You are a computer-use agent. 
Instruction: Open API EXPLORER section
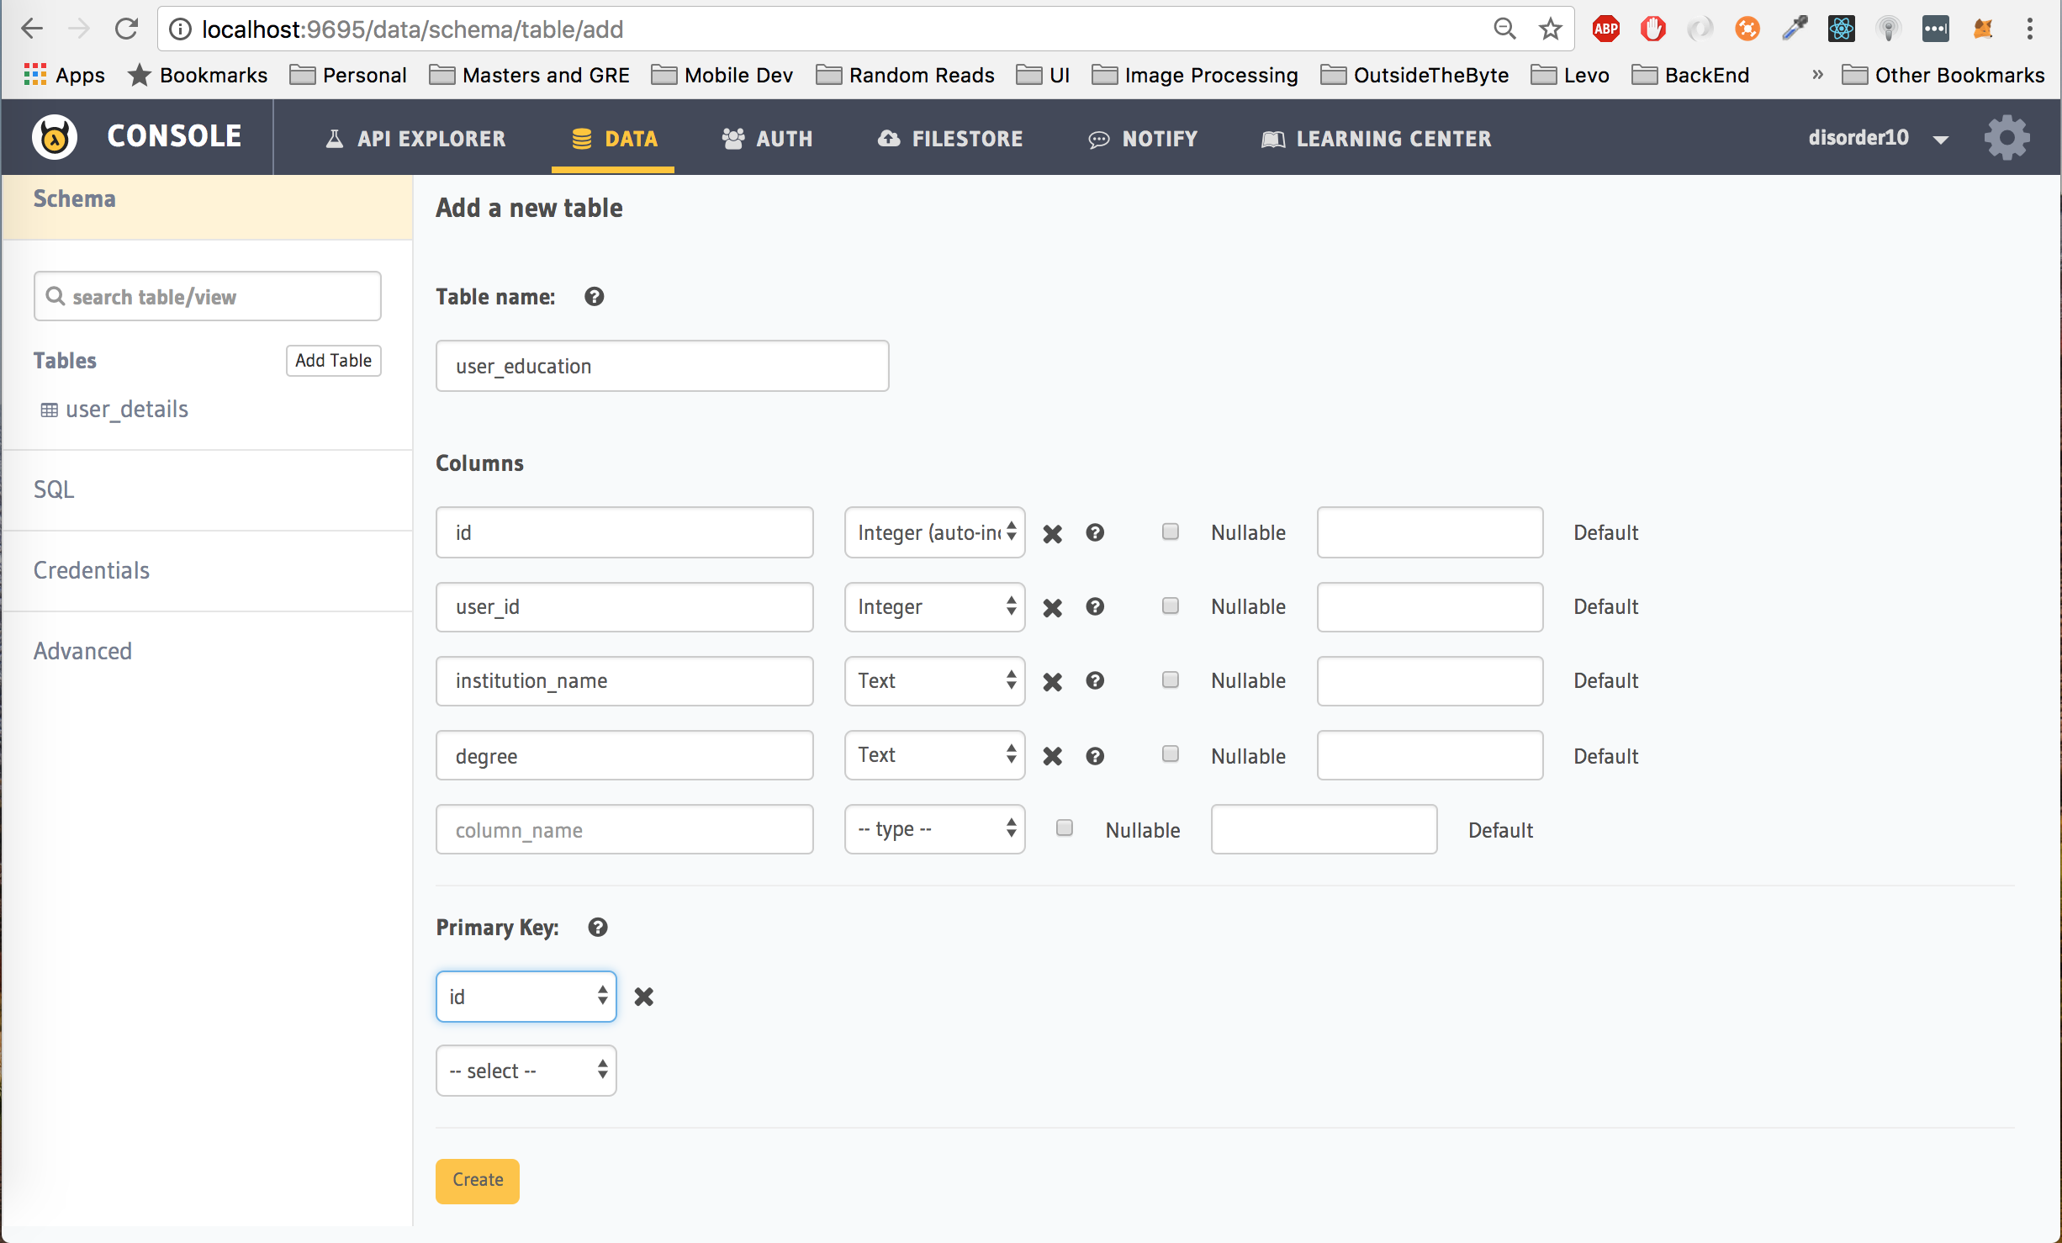pos(418,137)
